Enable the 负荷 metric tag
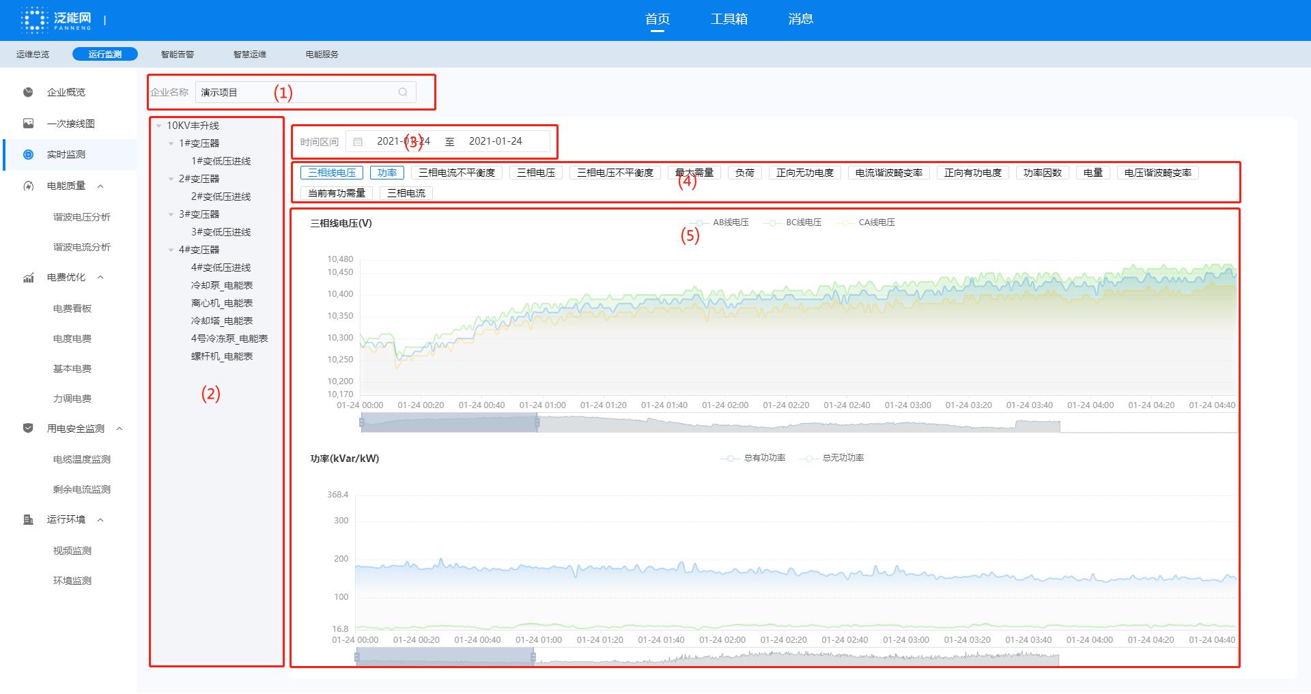The width and height of the screenshot is (1311, 694). click(x=745, y=173)
